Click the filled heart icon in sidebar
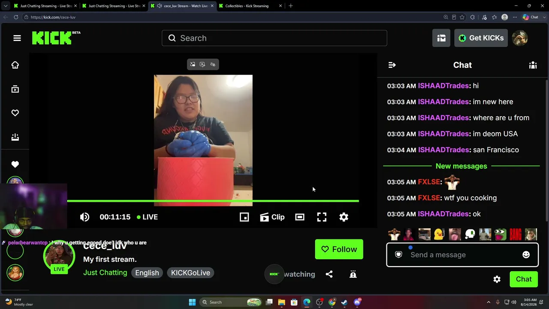Viewport: 549px width, 309px height. (x=15, y=164)
